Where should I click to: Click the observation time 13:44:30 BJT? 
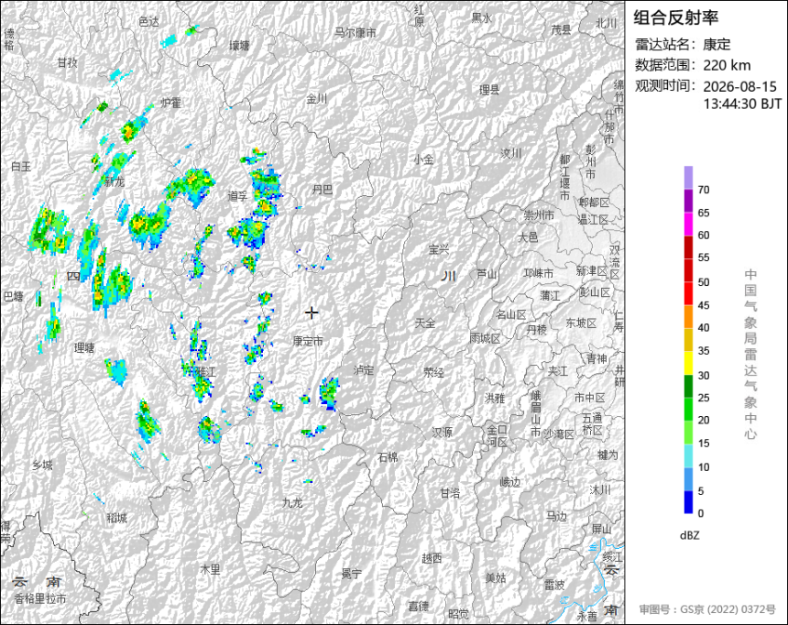coord(742,104)
